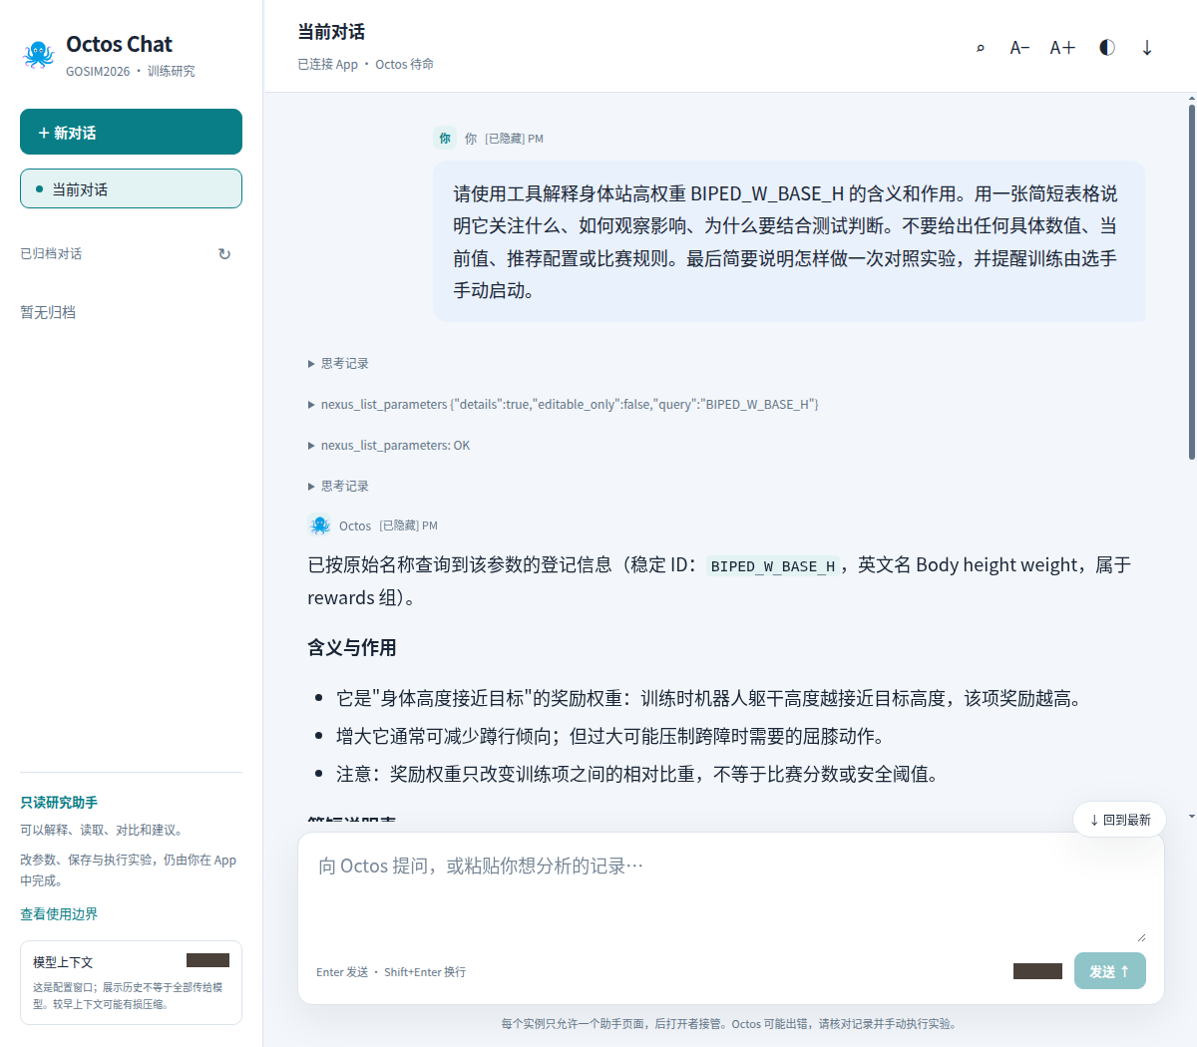Click the user avatar labeled 你
The height and width of the screenshot is (1047, 1197).
[445, 139]
